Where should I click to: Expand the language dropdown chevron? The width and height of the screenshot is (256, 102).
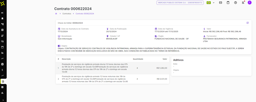pyautogui.click(x=214, y=3)
